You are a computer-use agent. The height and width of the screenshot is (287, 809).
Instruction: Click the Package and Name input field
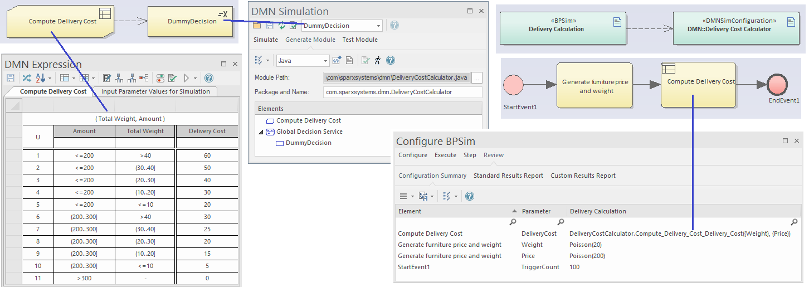pos(402,92)
